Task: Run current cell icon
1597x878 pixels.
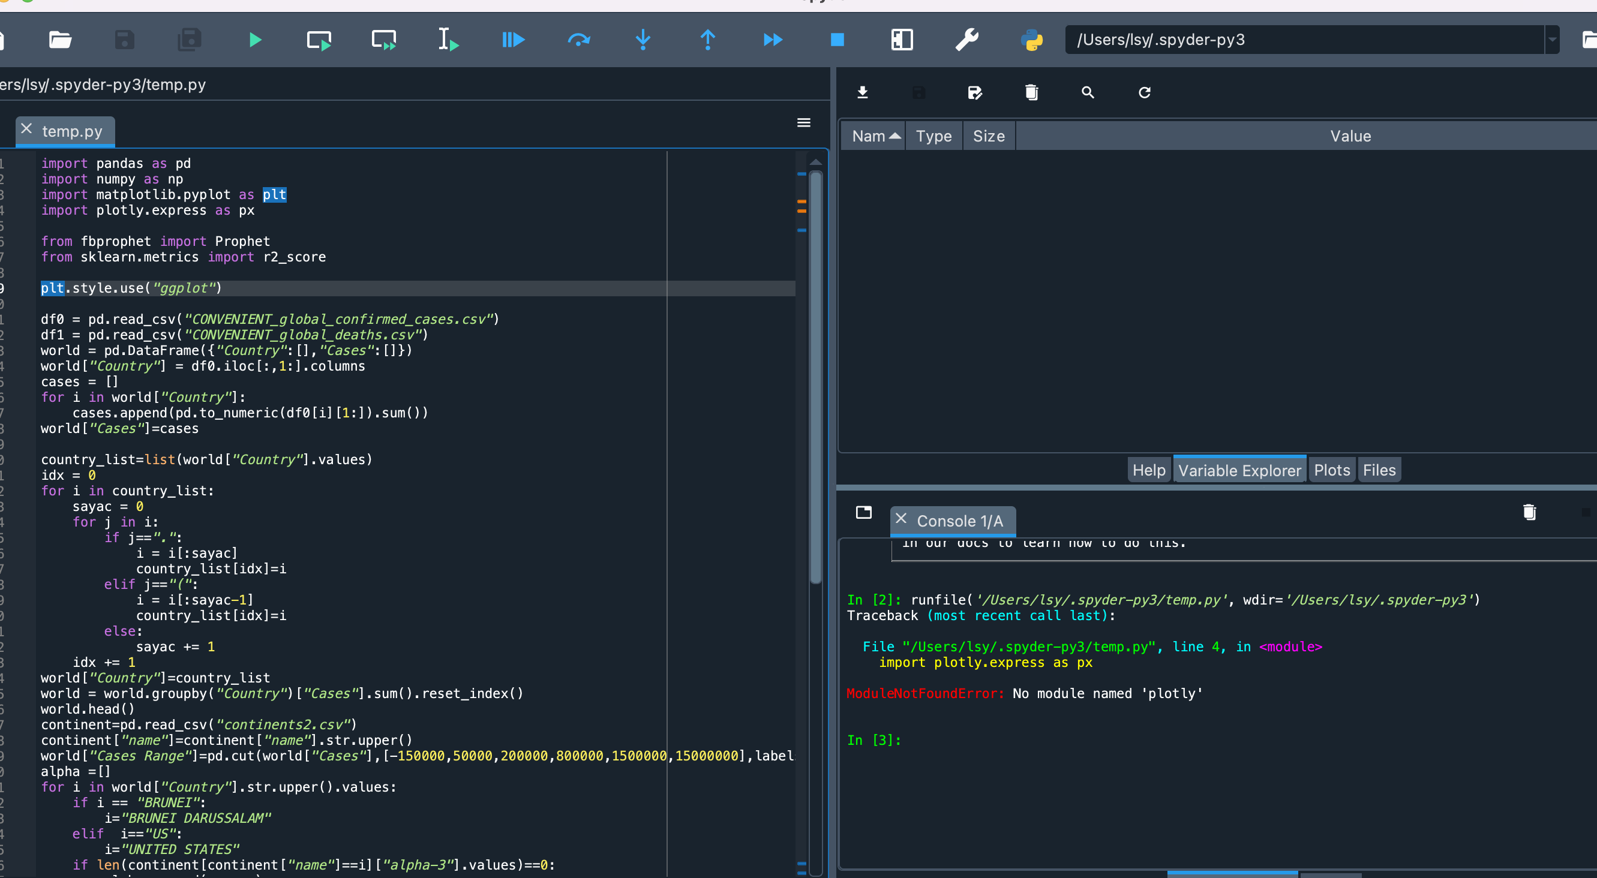Action: (x=319, y=40)
